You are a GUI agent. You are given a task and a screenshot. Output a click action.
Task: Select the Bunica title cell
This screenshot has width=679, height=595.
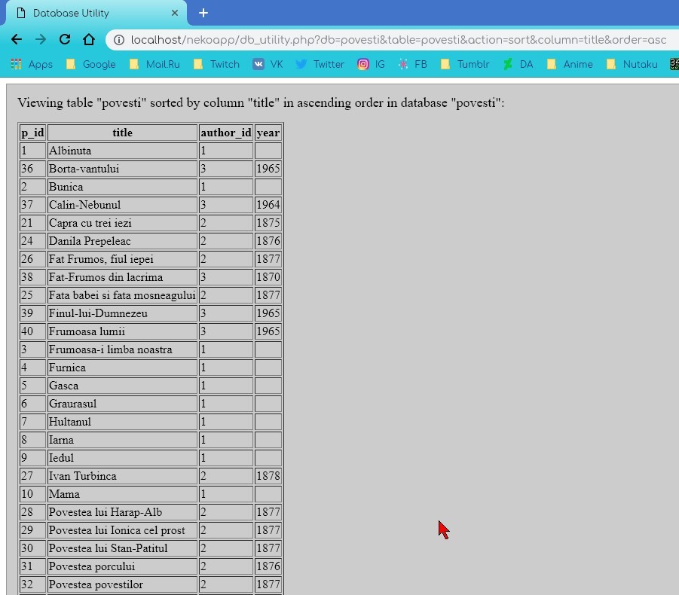coord(122,187)
